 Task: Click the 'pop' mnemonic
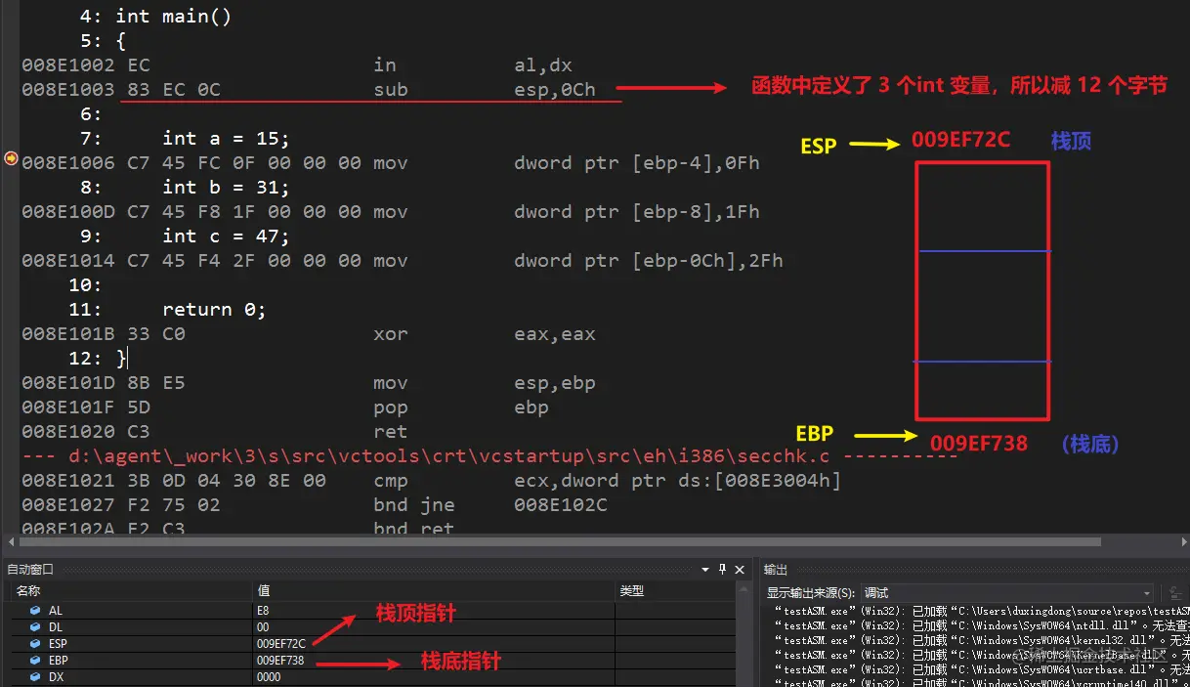click(x=391, y=408)
